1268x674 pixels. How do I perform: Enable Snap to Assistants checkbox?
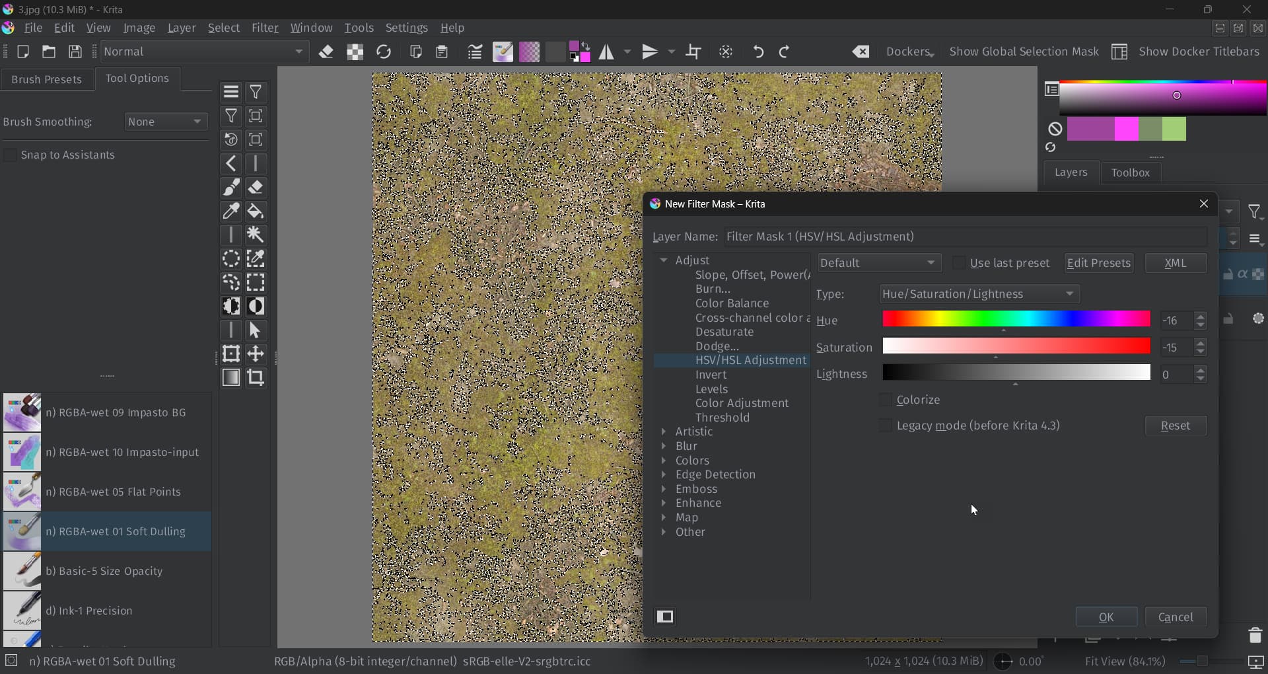pos(11,155)
